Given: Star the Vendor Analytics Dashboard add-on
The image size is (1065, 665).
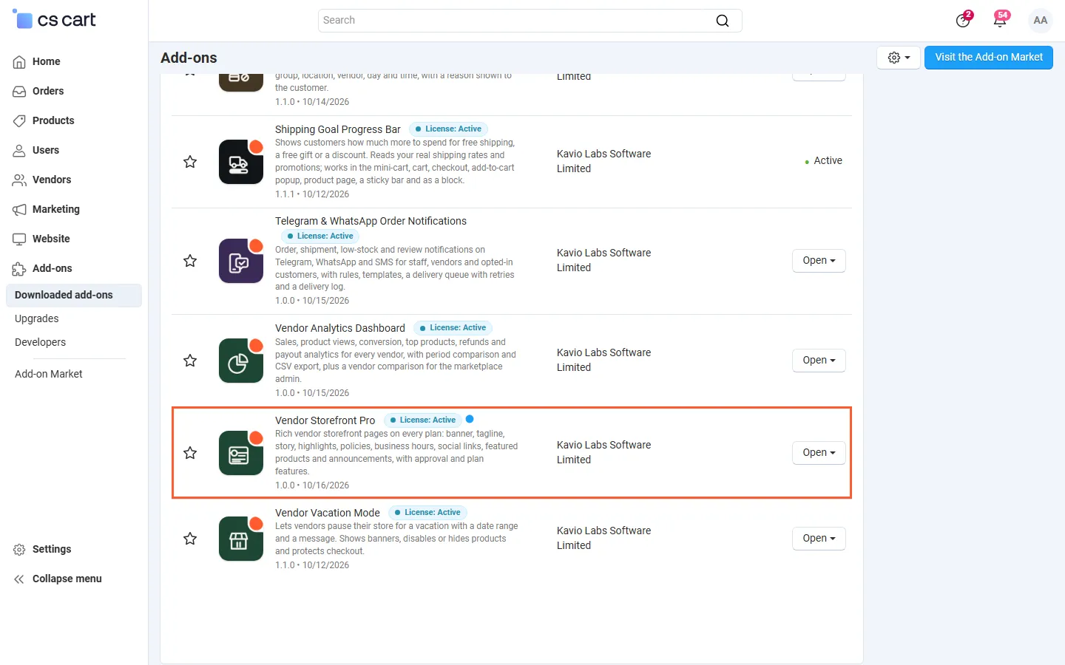Looking at the screenshot, I should [190, 361].
